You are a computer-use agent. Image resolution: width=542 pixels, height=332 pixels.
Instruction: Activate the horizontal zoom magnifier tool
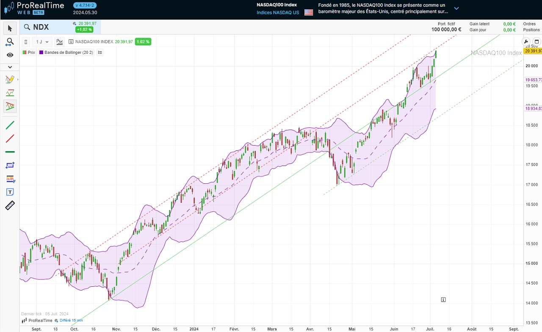(x=10, y=42)
